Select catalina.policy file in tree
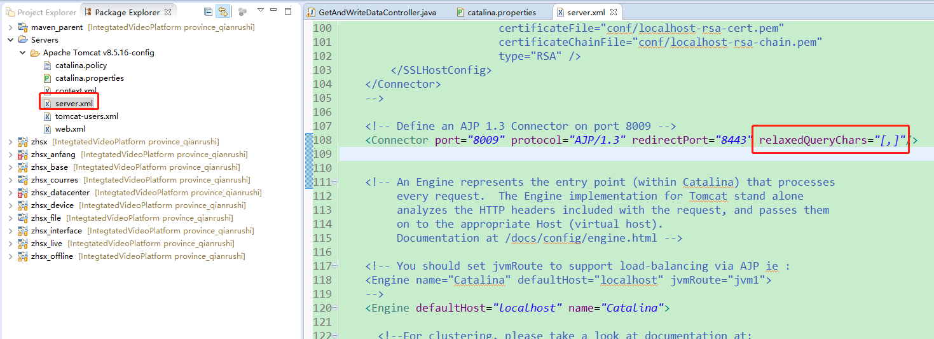Image resolution: width=934 pixels, height=339 pixels. coord(81,65)
